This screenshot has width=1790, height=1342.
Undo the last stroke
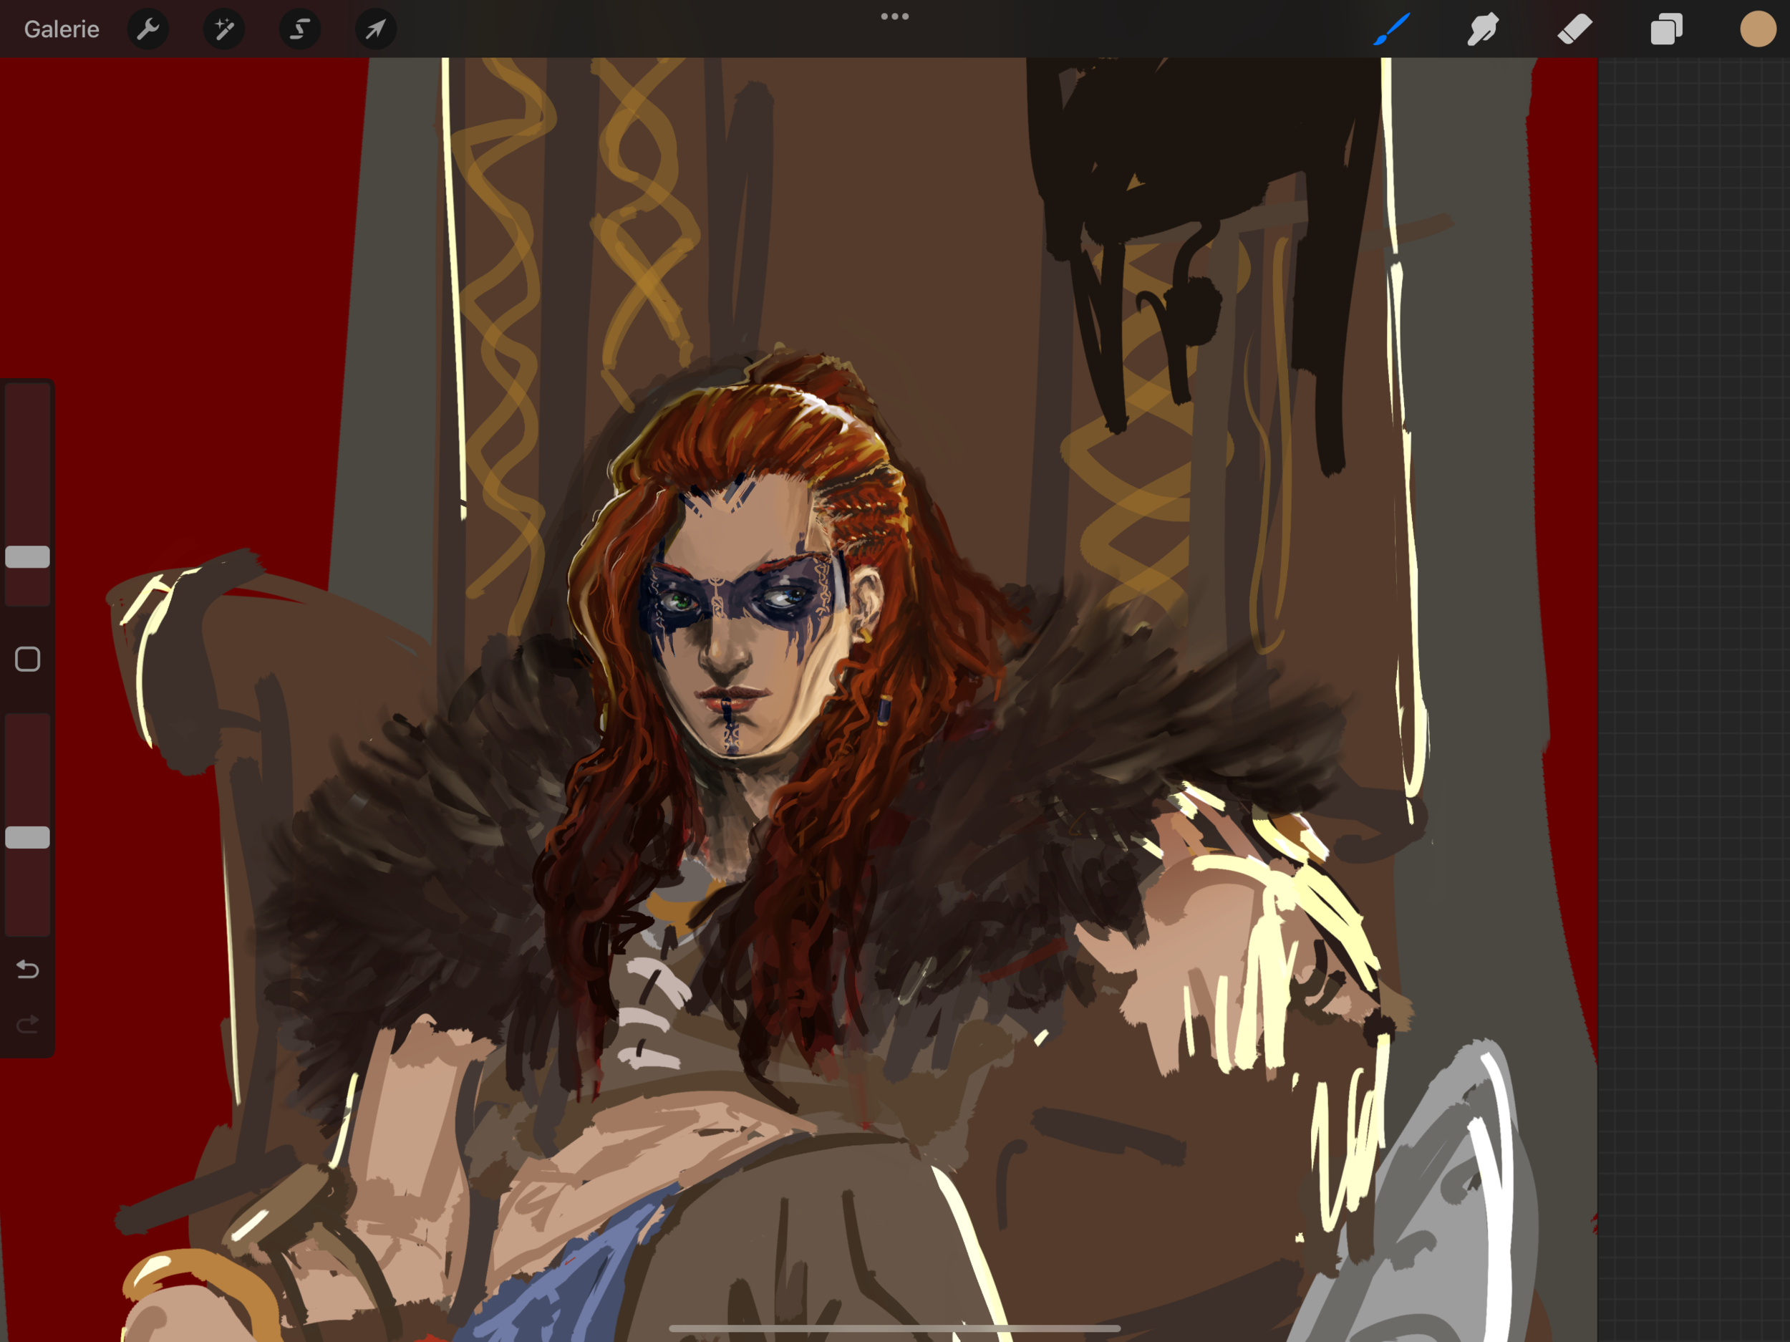27,969
